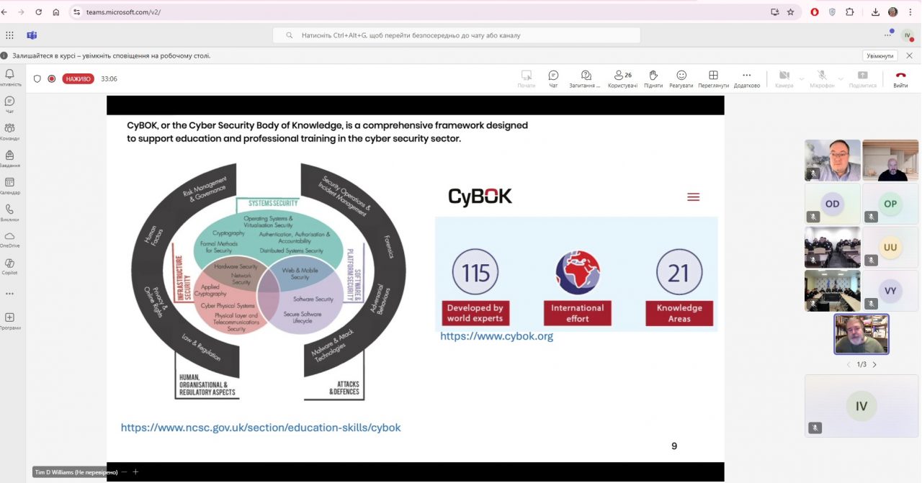The width and height of the screenshot is (922, 483).
Task: Open the Chat panel in meeting toolbar
Action: (x=553, y=78)
